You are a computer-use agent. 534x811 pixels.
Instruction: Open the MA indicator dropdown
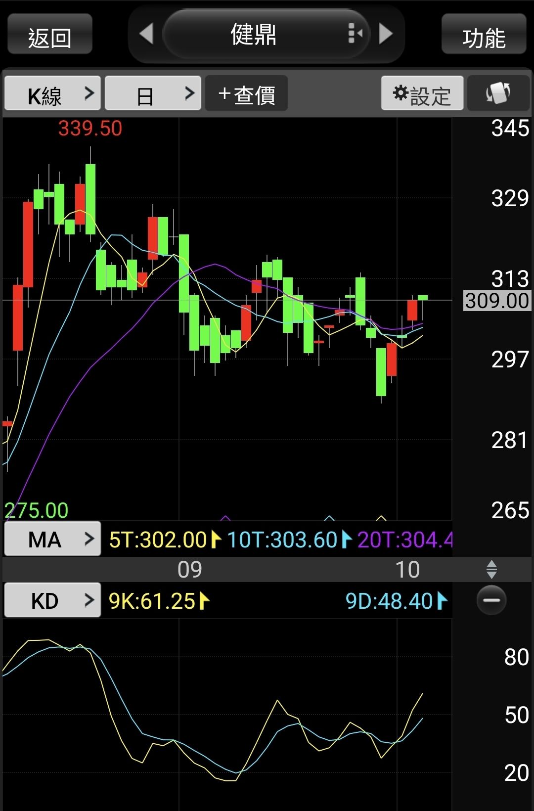click(52, 539)
